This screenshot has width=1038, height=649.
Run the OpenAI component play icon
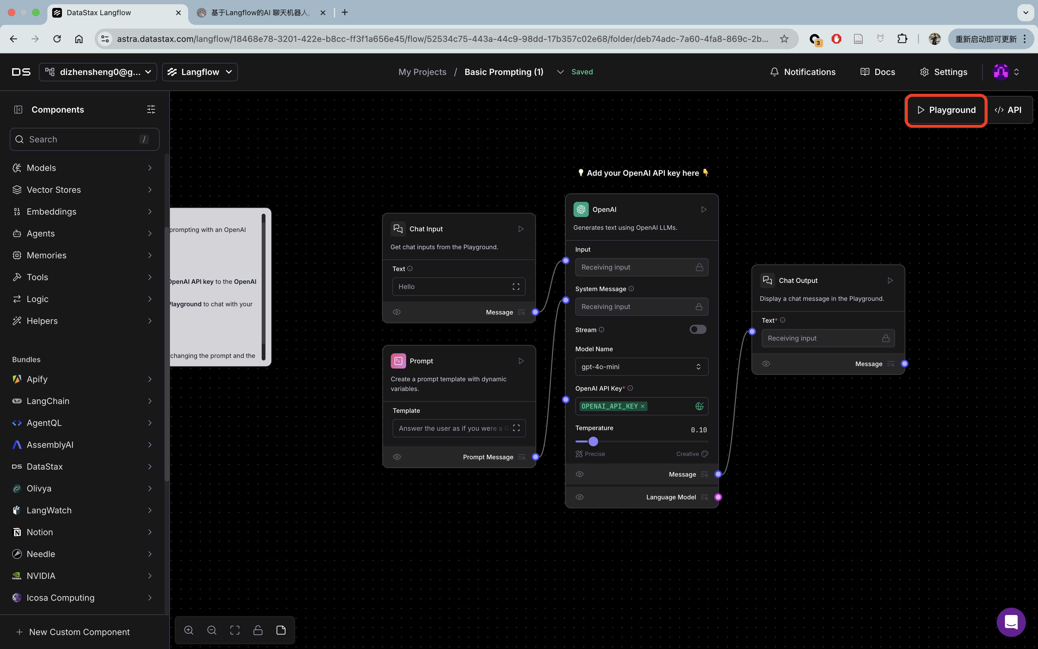point(704,209)
